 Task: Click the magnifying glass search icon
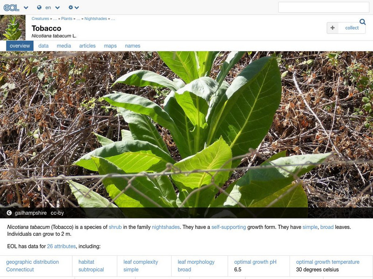[x=363, y=22]
